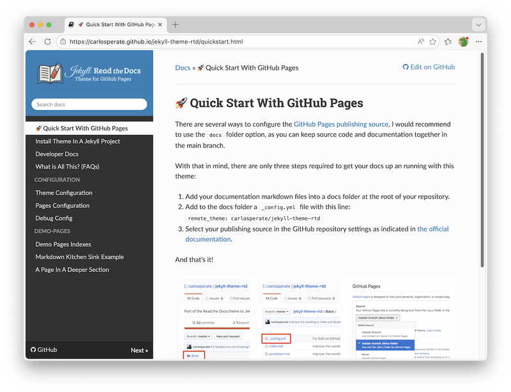The height and width of the screenshot is (392, 511).
Task: Bookmark this page with the star icon
Action: point(432,42)
